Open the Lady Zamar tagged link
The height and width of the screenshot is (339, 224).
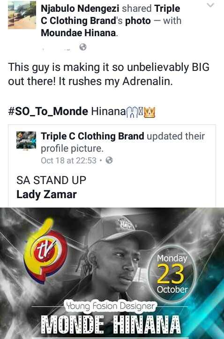pos(46,194)
